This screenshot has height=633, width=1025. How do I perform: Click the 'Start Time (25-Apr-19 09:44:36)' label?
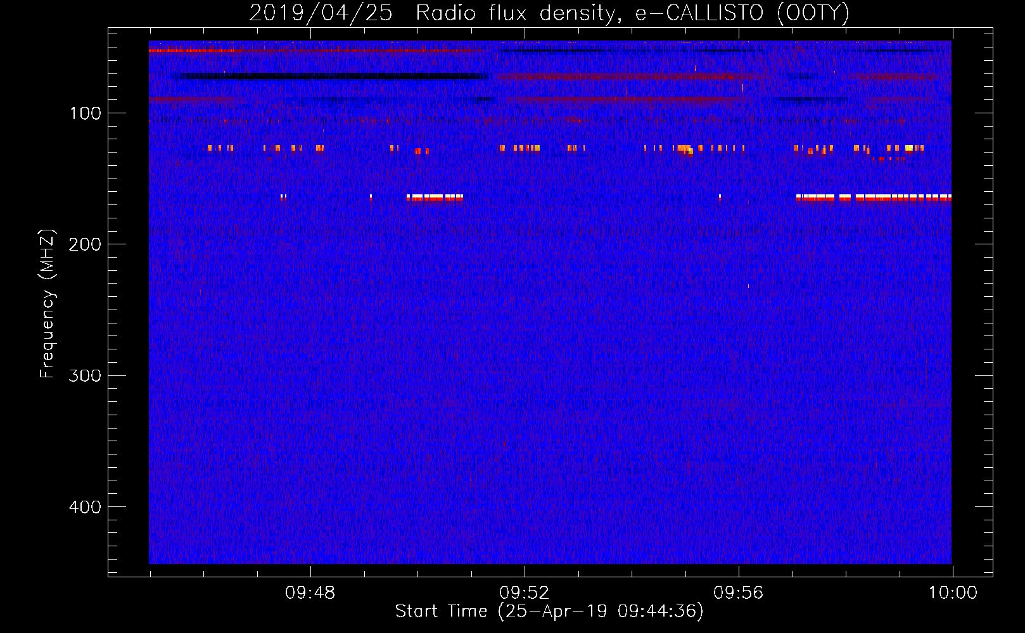coord(549,611)
